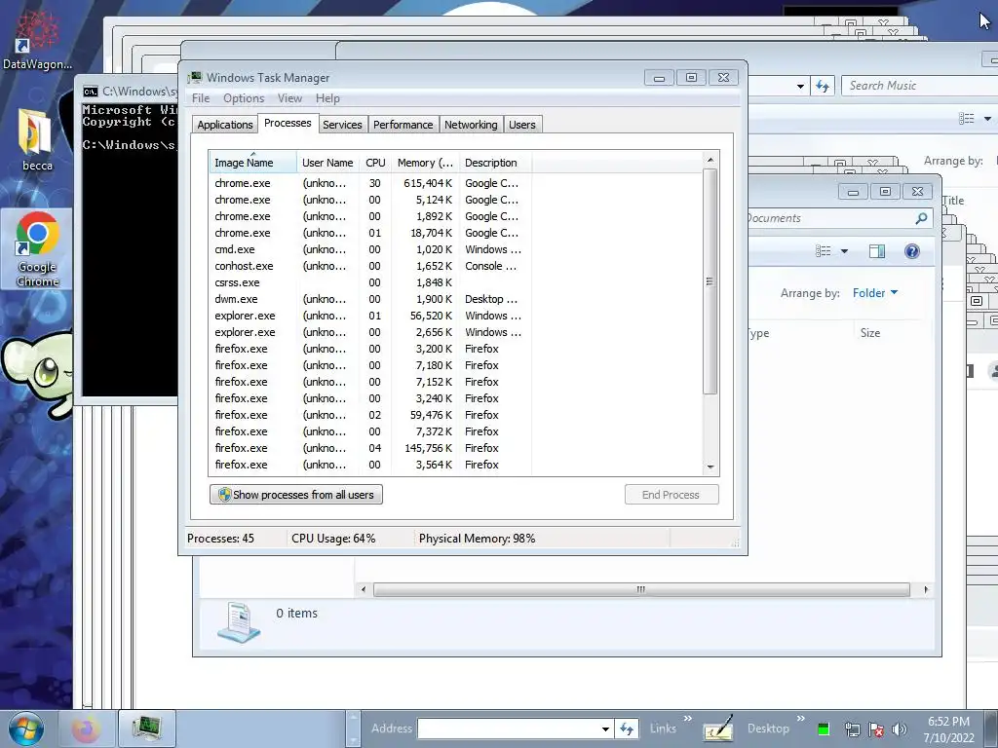The height and width of the screenshot is (748, 998).
Task: Click process list scroll down arrow
Action: point(710,467)
